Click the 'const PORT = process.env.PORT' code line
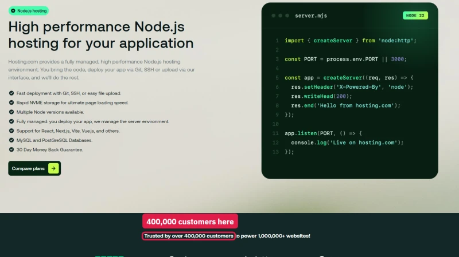This screenshot has height=257, width=459. [x=346, y=60]
